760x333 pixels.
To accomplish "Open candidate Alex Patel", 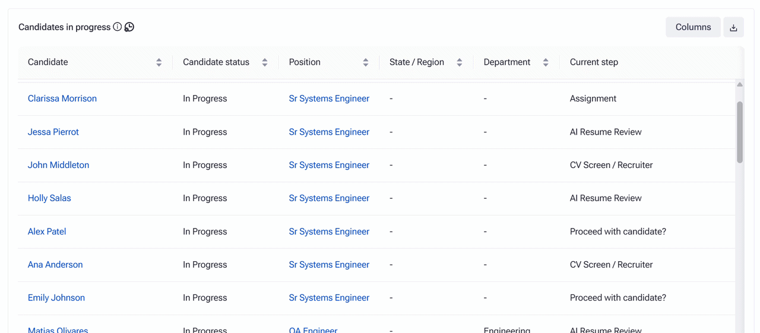I will [47, 231].
